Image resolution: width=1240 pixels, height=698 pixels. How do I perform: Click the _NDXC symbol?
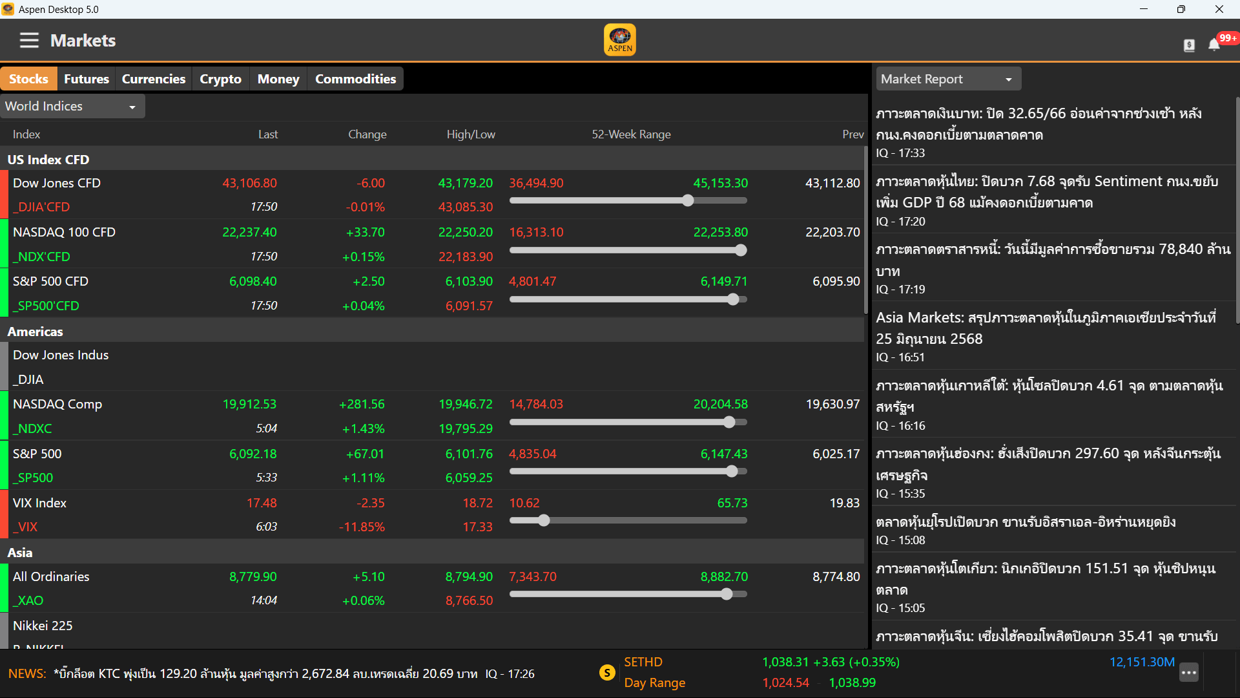tap(32, 428)
